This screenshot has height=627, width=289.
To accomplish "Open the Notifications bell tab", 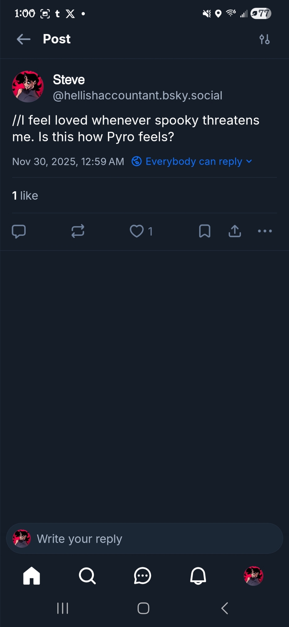I will tap(198, 576).
